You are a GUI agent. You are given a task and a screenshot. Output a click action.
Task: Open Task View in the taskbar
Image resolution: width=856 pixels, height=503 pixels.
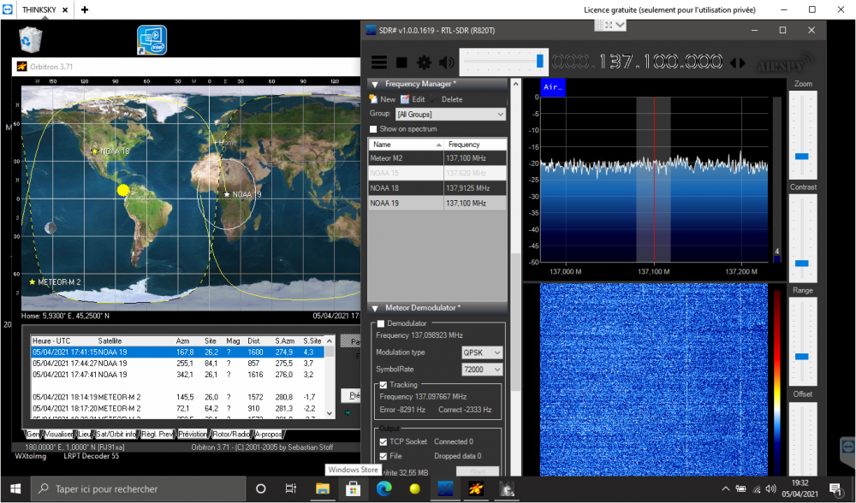[x=291, y=488]
